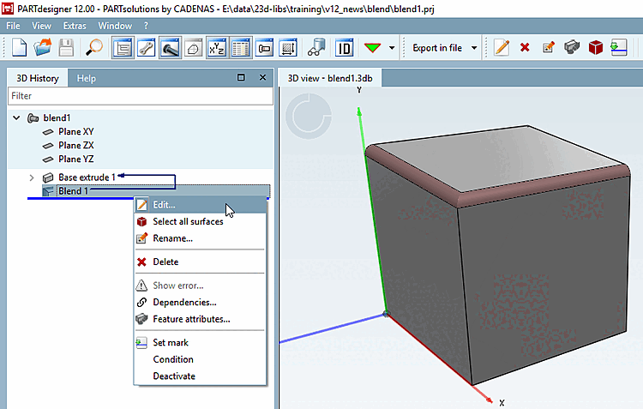Click the pencil edit toolbar icon
The height and width of the screenshot is (409, 643).
502,48
